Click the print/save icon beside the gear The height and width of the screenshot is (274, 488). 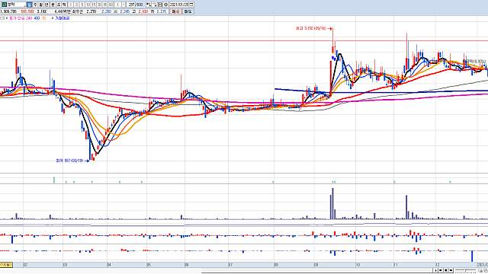[x=160, y=5]
